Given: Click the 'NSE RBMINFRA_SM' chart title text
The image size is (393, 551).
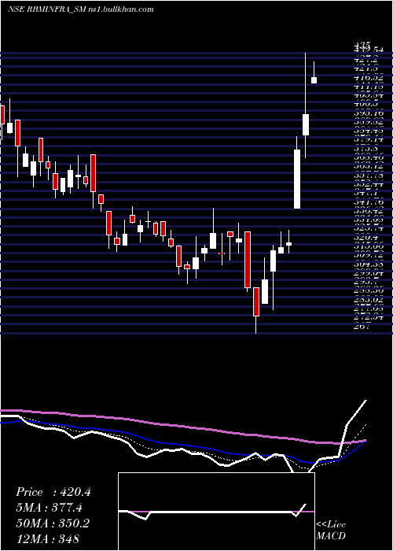Looking at the screenshot, I should [x=46, y=9].
